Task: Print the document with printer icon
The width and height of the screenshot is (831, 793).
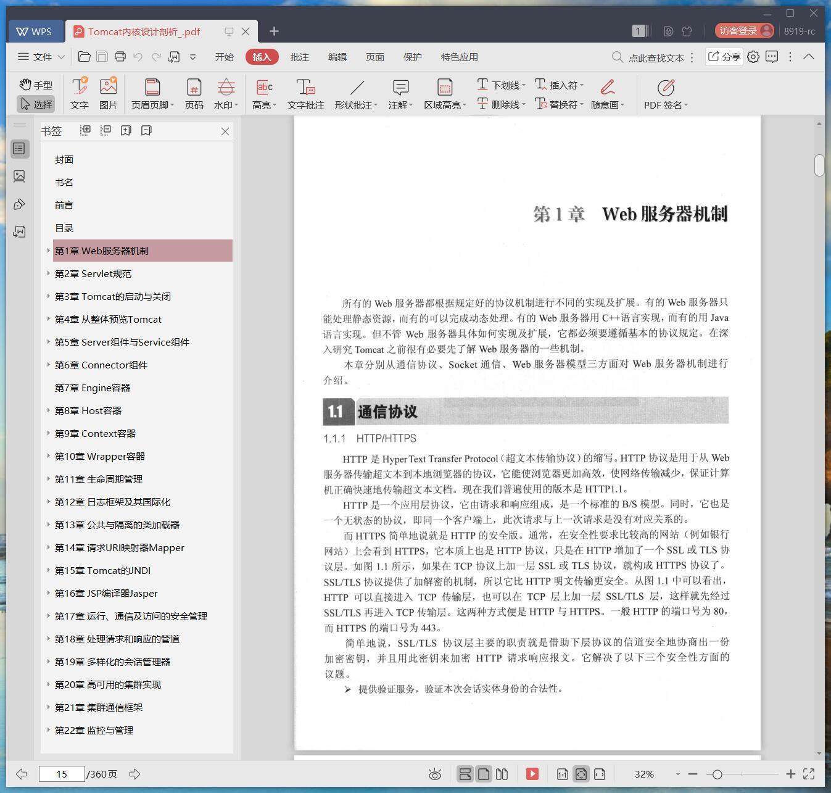Action: coord(120,57)
